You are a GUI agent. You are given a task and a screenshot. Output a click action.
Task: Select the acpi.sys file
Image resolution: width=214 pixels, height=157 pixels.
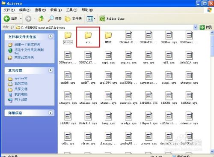pyautogui.click(x=108, y=58)
